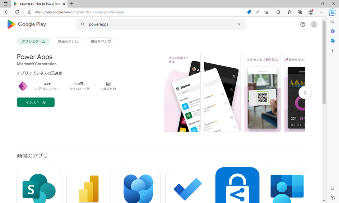339x203 pixels.
Task: Open the Google Play account avatar
Action: pos(314,24)
